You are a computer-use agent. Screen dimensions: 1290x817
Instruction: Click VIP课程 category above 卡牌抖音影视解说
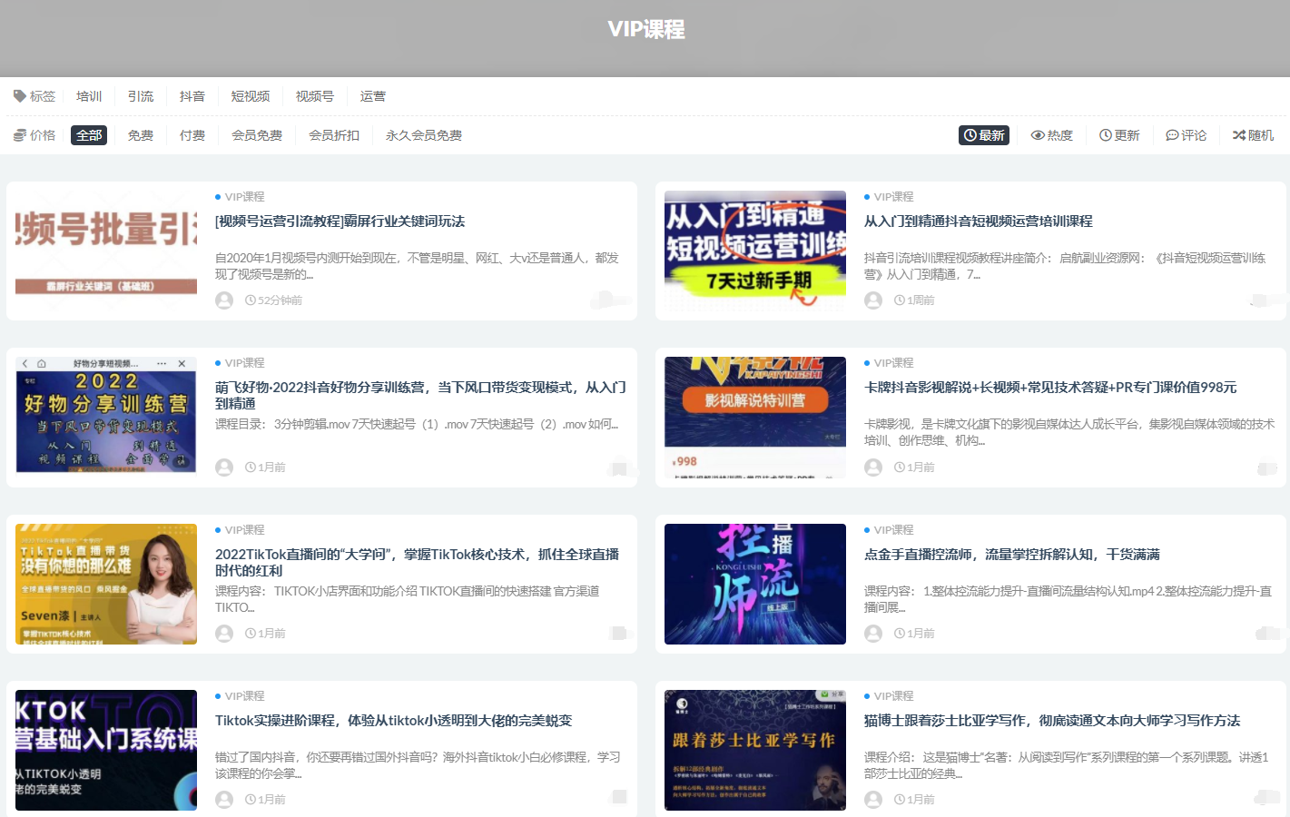893,363
